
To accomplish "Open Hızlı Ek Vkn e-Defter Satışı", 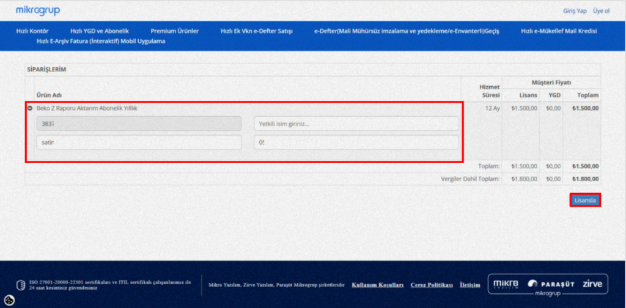I will point(256,31).
